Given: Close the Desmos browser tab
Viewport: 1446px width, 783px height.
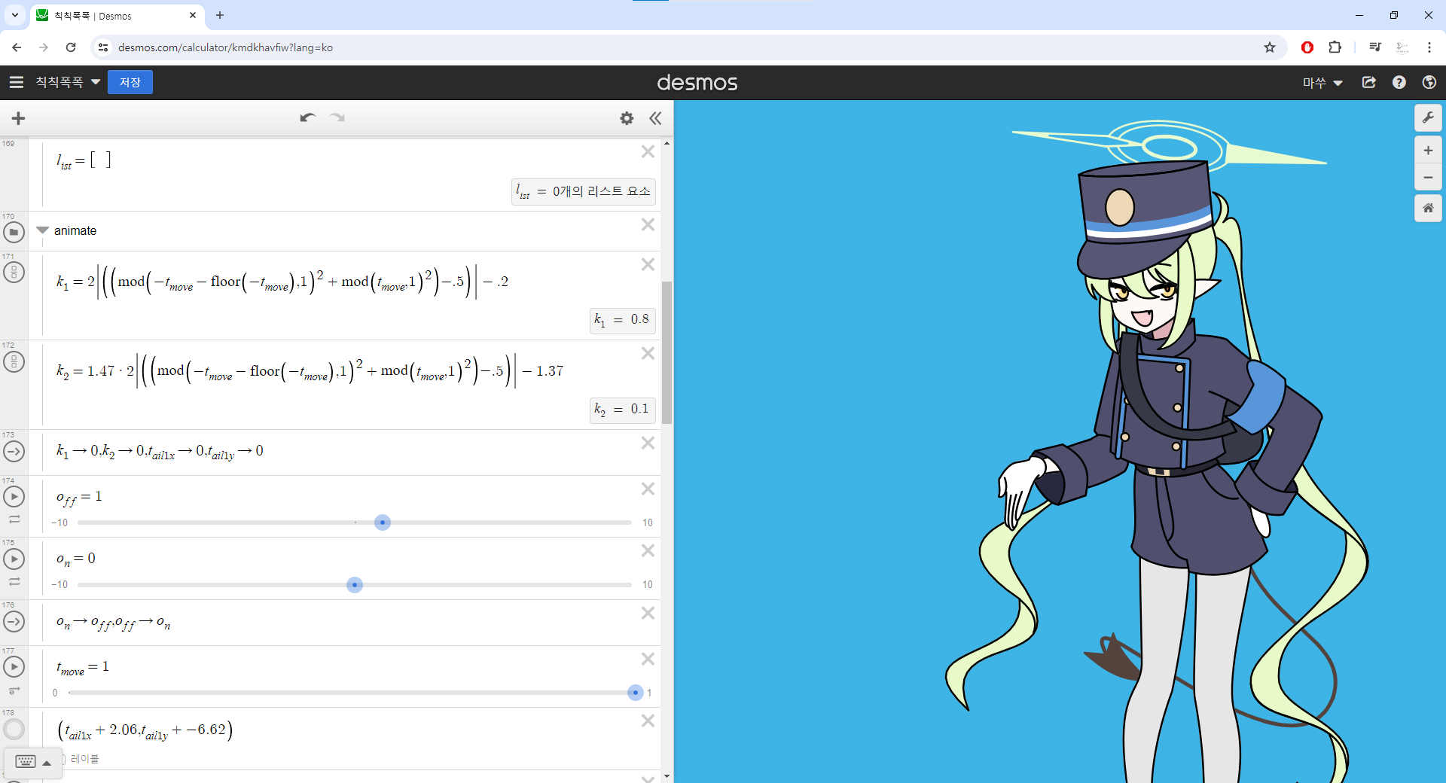Looking at the screenshot, I should [x=193, y=15].
